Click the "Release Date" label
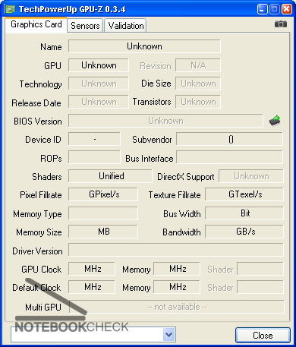The height and width of the screenshot is (347, 296). pos(36,103)
